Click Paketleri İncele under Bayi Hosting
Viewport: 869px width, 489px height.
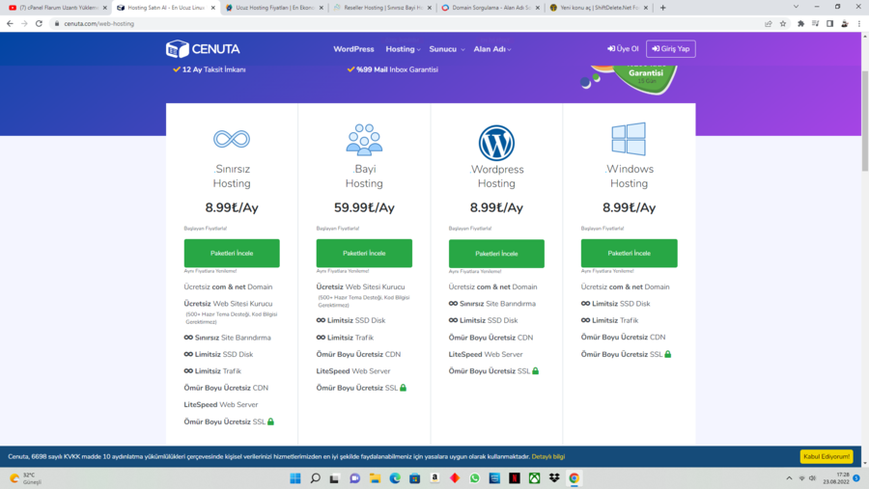pyautogui.click(x=364, y=253)
